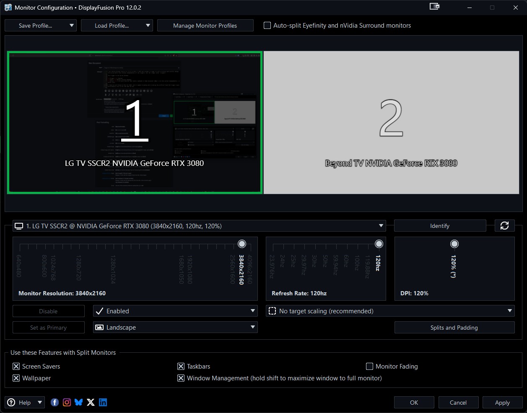The width and height of the screenshot is (527, 413).
Task: Click the OK button
Action: (x=414, y=403)
